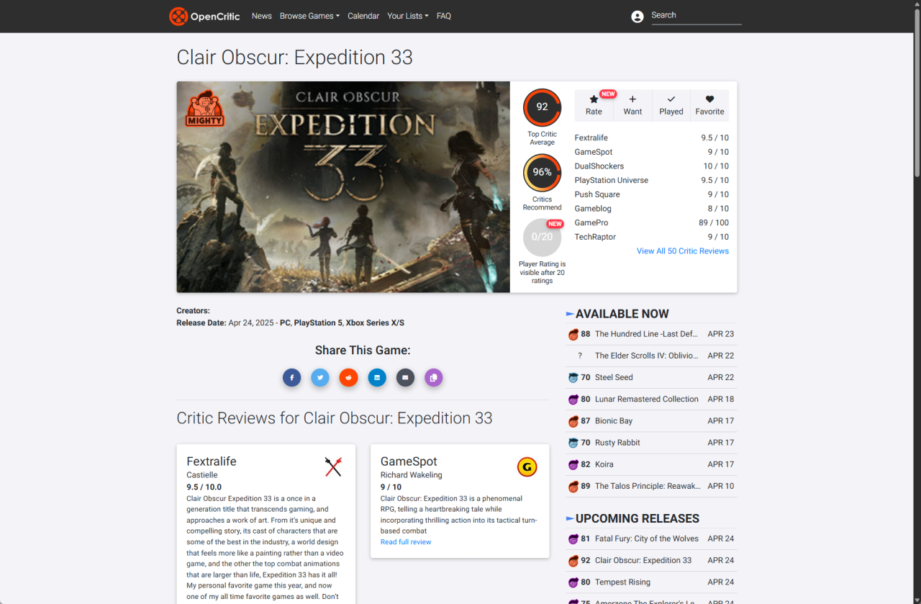921x604 pixels.
Task: Open the FAQ page
Action: pyautogui.click(x=444, y=16)
